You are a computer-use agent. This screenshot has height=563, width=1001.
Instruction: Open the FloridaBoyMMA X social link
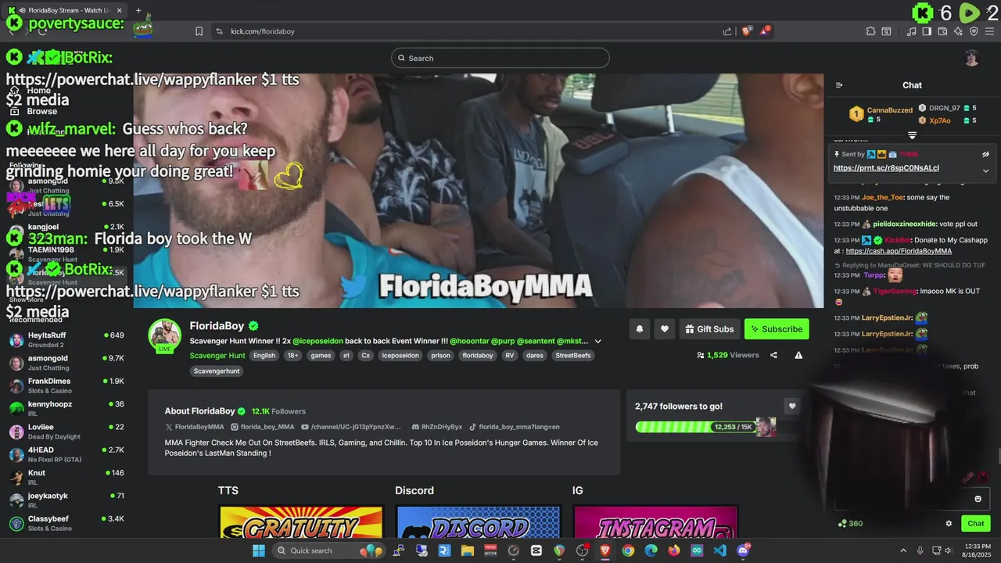195,427
